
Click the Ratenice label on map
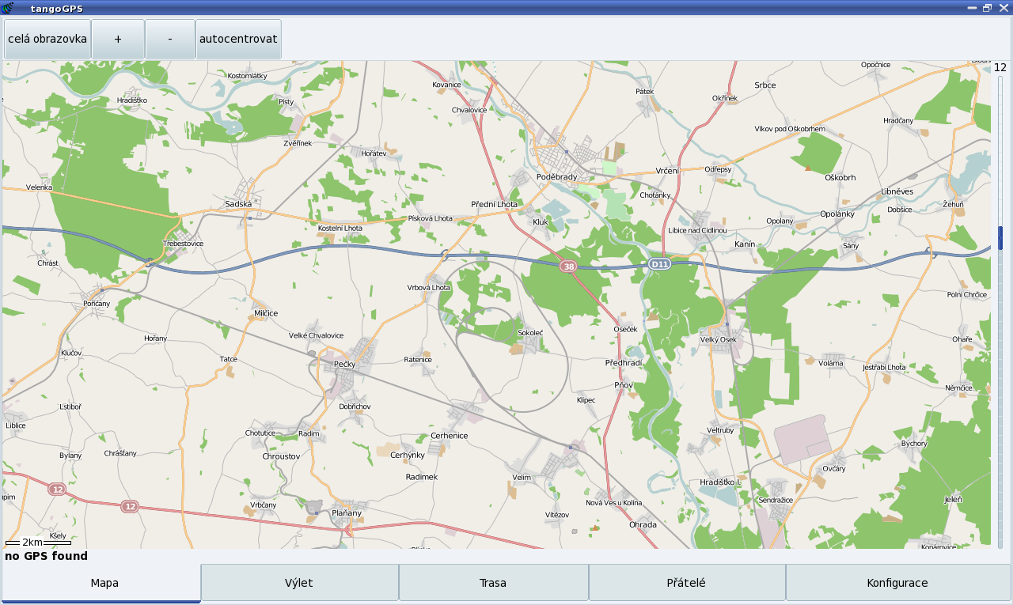tap(418, 360)
